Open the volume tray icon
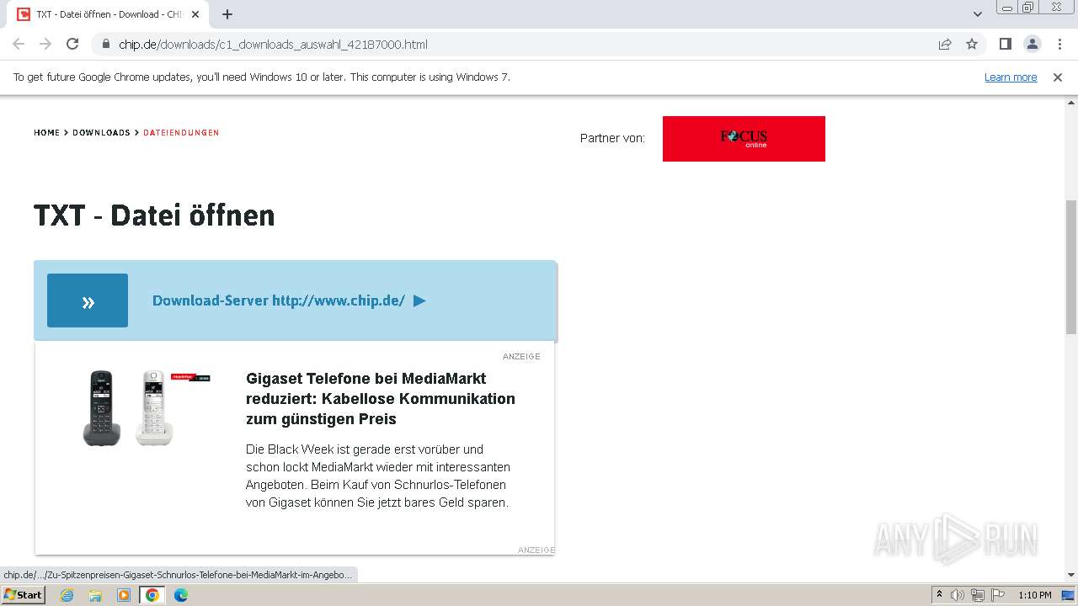Screen dimensions: 1078x606 pos(958,595)
